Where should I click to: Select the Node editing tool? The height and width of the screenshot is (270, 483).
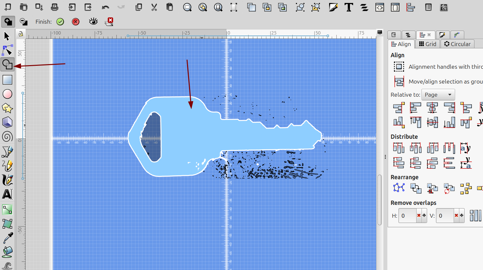tap(7, 50)
